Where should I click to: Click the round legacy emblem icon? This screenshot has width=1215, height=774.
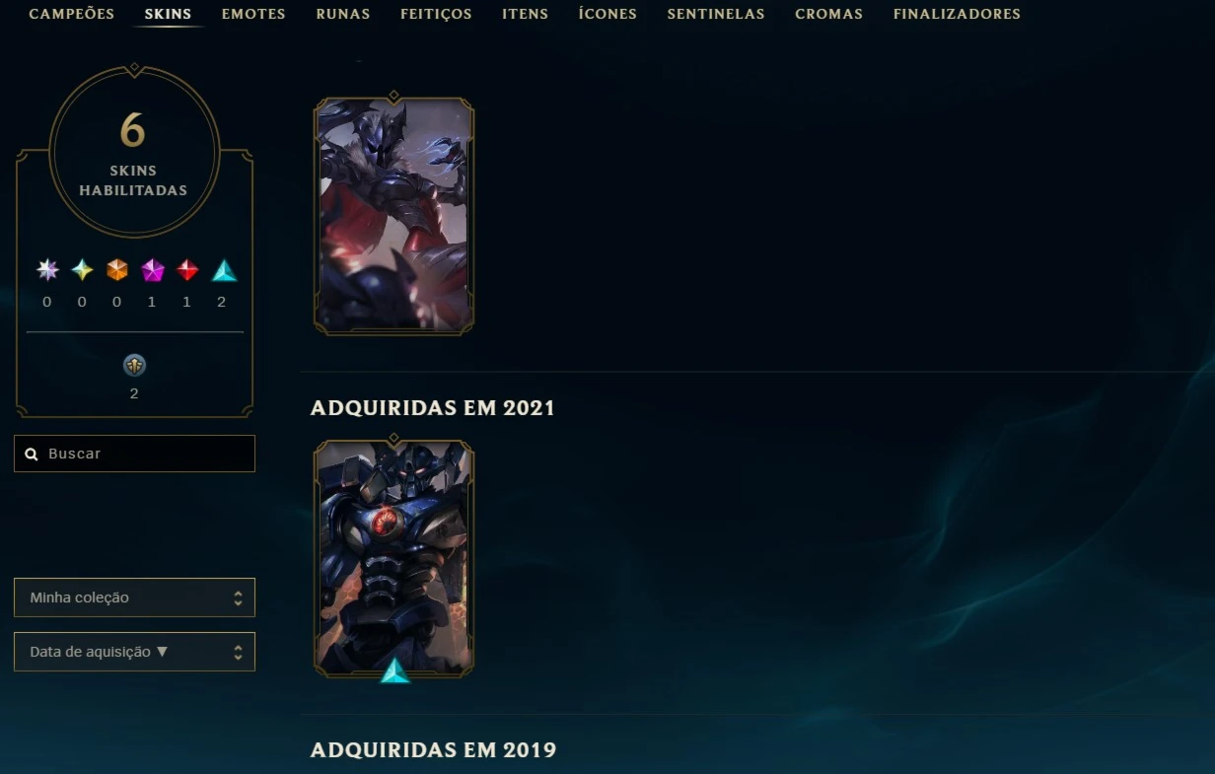134,366
